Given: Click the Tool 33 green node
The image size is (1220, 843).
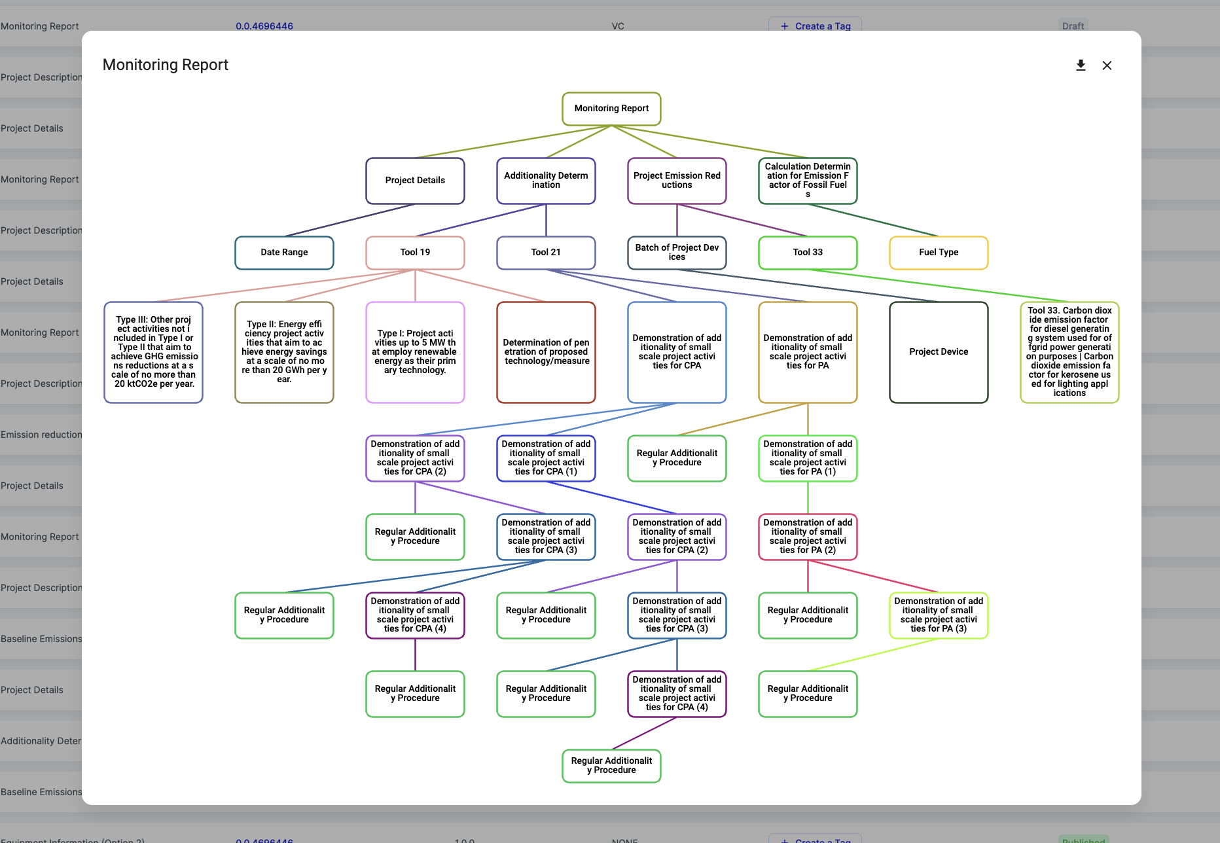Looking at the screenshot, I should coord(808,253).
